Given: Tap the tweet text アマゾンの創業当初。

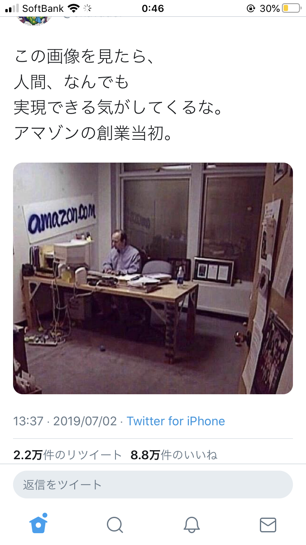Looking at the screenshot, I should [93, 133].
